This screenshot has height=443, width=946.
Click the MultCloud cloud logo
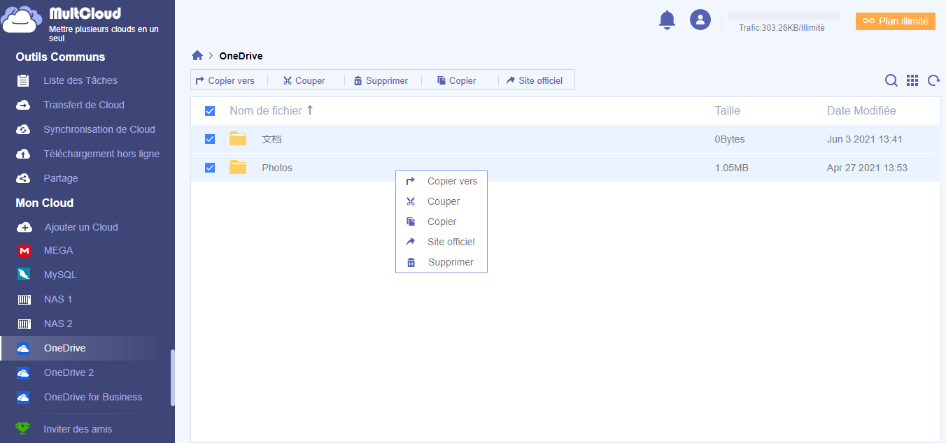point(23,19)
